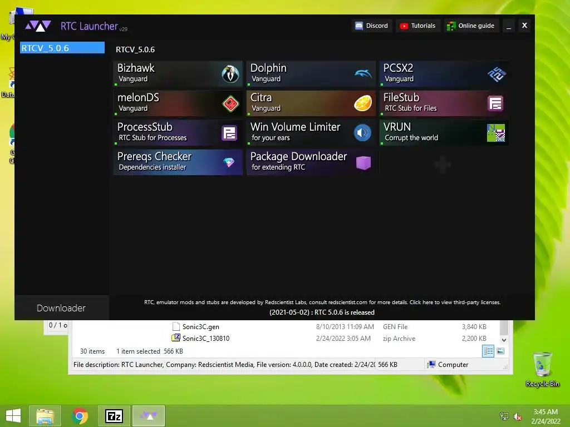The width and height of the screenshot is (570, 427).
Task: Open the Discord link button
Action: pyautogui.click(x=371, y=26)
